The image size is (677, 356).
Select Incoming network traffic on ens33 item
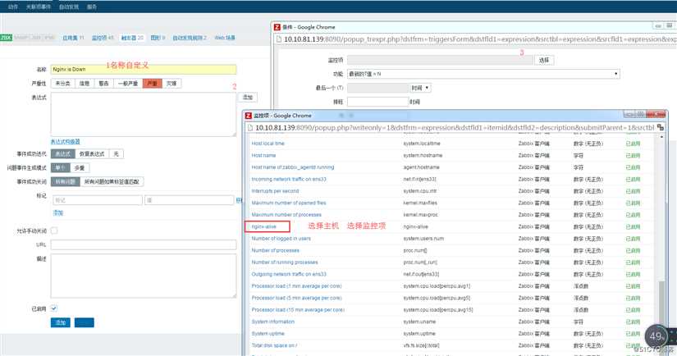pyautogui.click(x=289, y=179)
